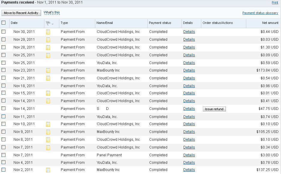Click Print link at top right
Screen dimensions: 281x174
pos(275,2)
